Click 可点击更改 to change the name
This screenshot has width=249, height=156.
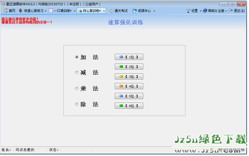coord(25,150)
